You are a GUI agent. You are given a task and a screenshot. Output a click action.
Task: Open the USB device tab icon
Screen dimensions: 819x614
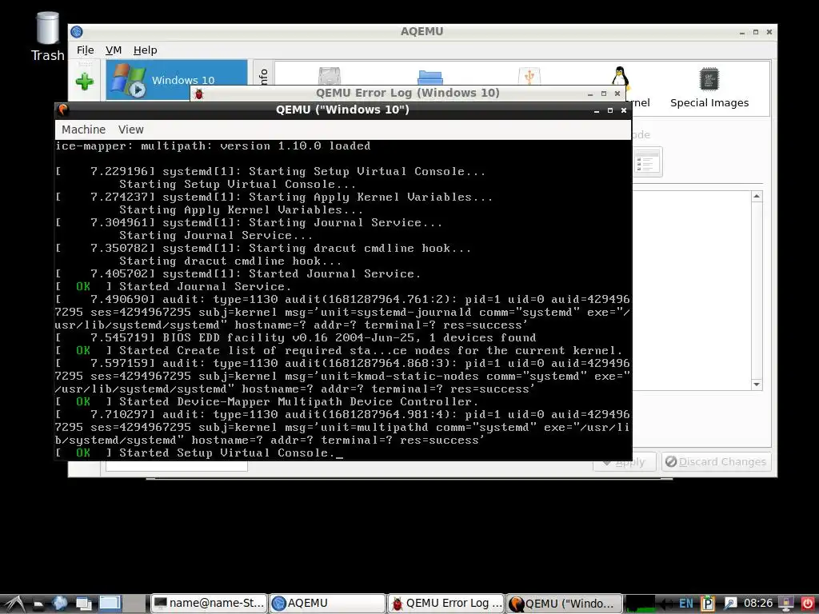coord(529,76)
